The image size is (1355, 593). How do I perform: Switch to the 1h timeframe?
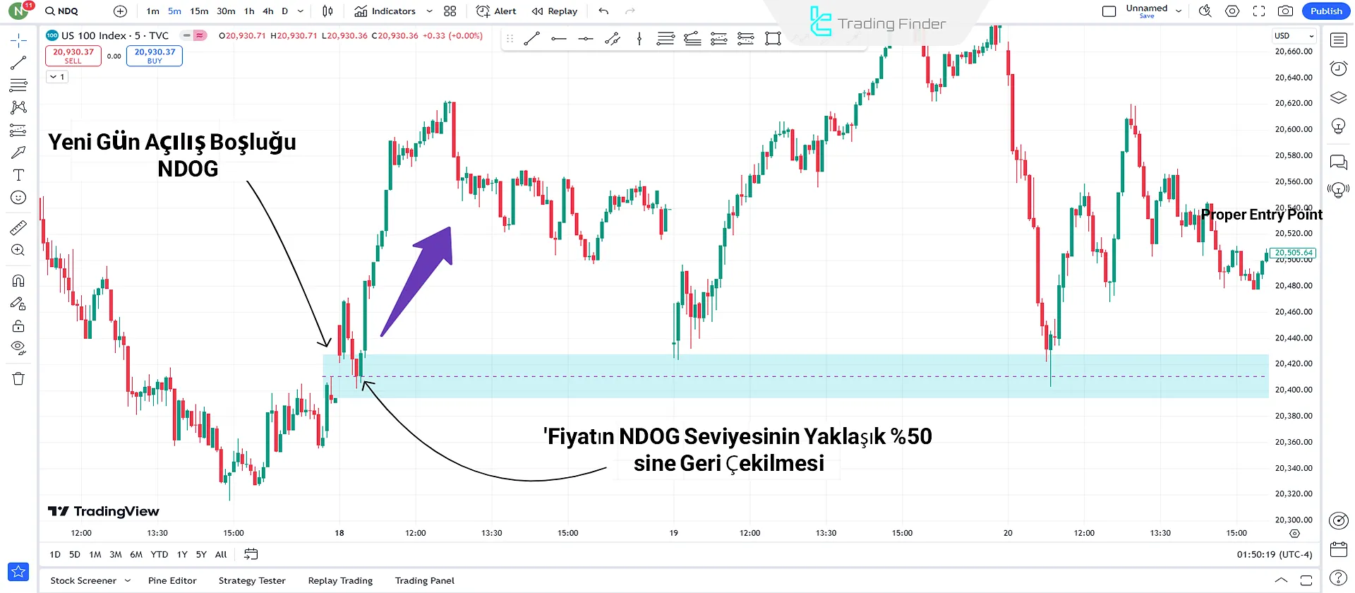[x=249, y=11]
